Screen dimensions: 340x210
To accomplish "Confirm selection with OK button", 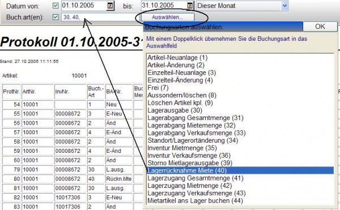I will click(320, 27).
